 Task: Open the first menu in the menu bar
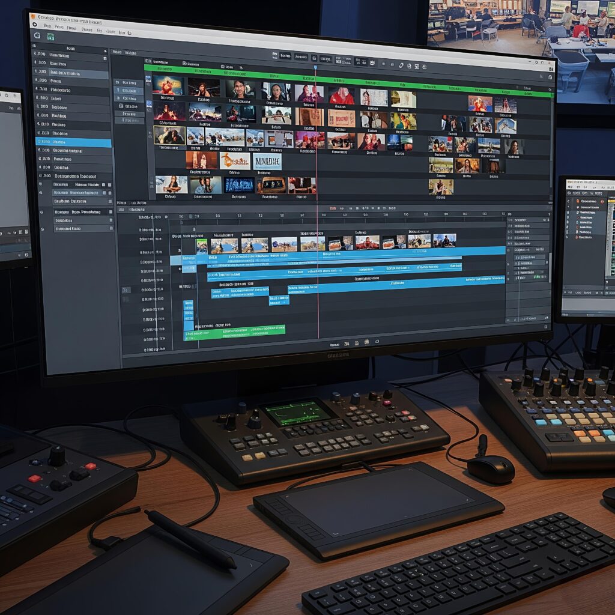point(47,26)
